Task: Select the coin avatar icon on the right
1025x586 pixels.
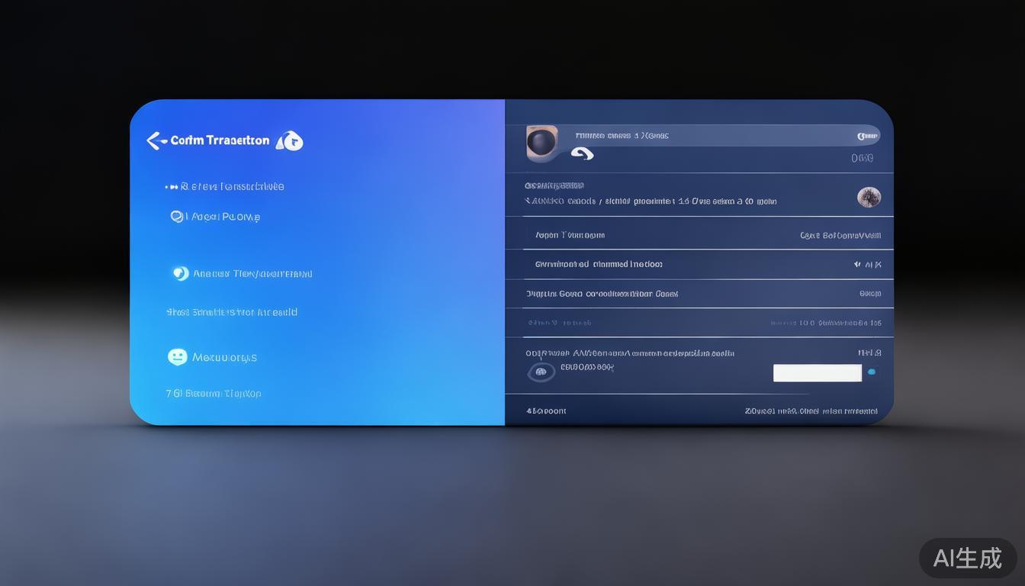Action: (x=869, y=196)
